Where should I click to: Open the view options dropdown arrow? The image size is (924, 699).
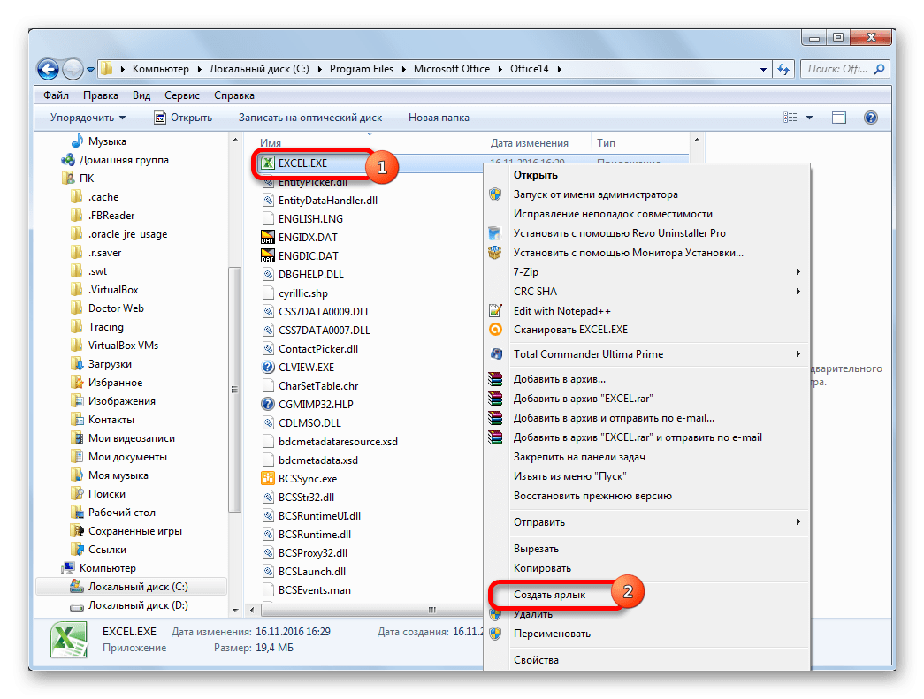click(x=810, y=118)
